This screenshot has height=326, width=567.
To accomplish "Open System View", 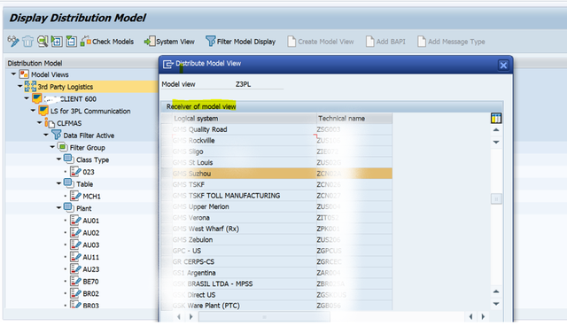I will coord(169,42).
